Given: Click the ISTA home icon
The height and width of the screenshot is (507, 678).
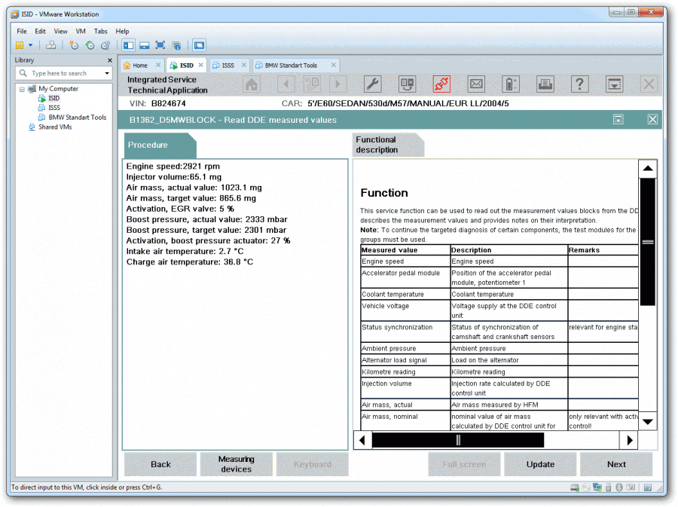Looking at the screenshot, I should (x=252, y=84).
